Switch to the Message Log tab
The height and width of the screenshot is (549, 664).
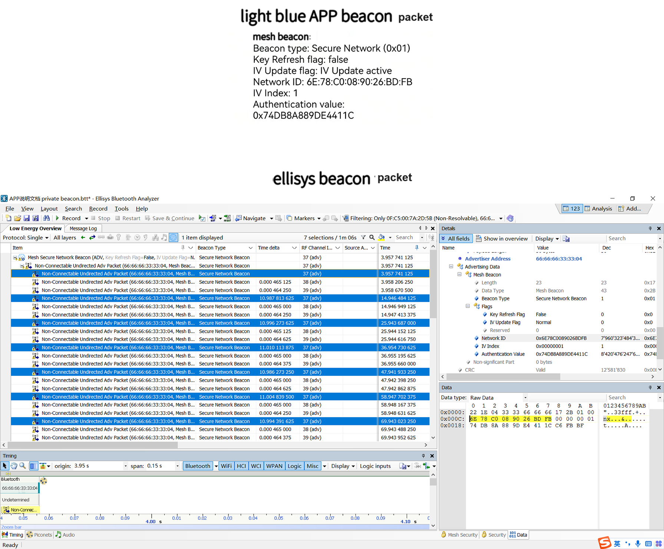tap(83, 228)
